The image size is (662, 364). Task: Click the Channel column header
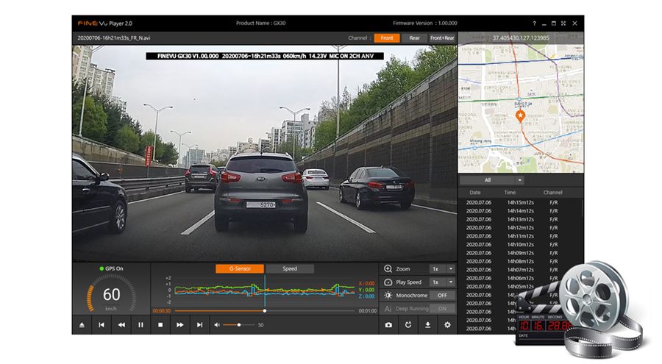552,193
